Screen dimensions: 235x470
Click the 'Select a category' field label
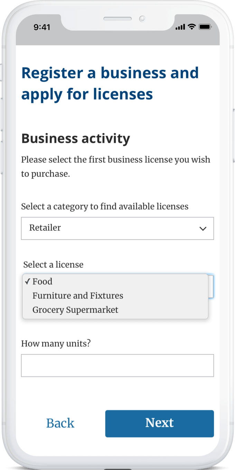[105, 206]
